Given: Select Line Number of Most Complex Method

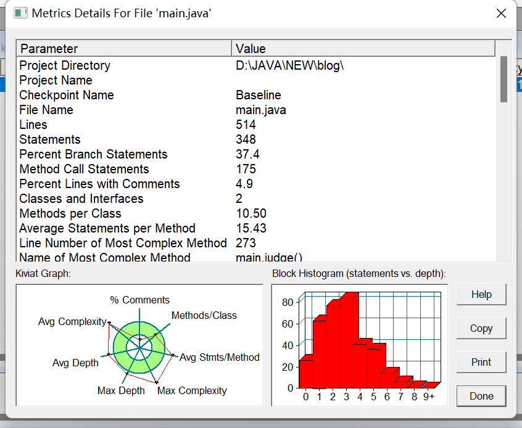Looking at the screenshot, I should coord(255,243).
